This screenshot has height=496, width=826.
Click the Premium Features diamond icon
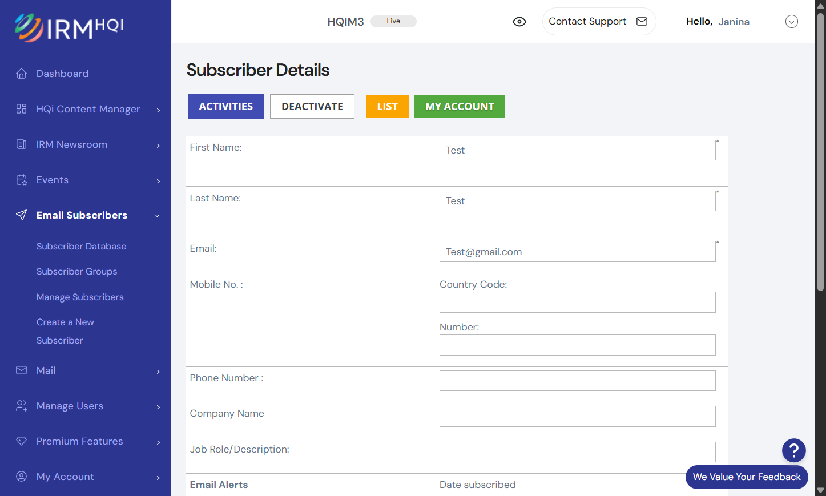(x=22, y=441)
